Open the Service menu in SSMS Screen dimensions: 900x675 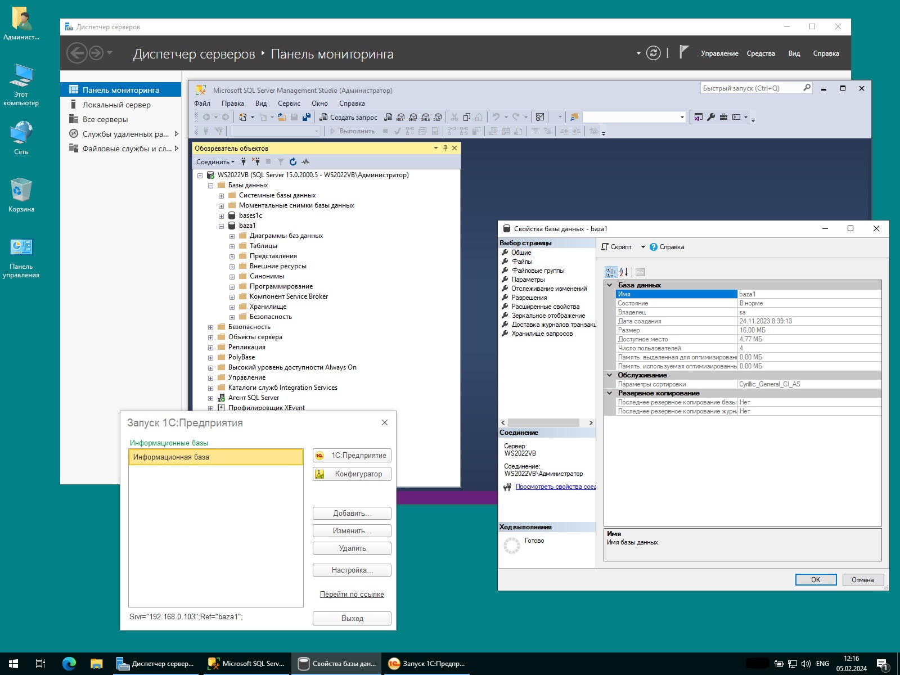289,103
